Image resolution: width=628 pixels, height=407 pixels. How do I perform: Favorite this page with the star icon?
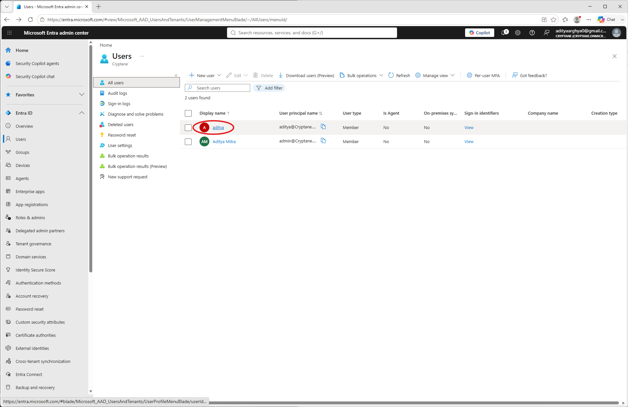tap(553, 20)
